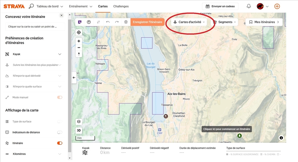This screenshot has width=298, height=162.
Task: Open the notifications bell
Action: point(249,6)
